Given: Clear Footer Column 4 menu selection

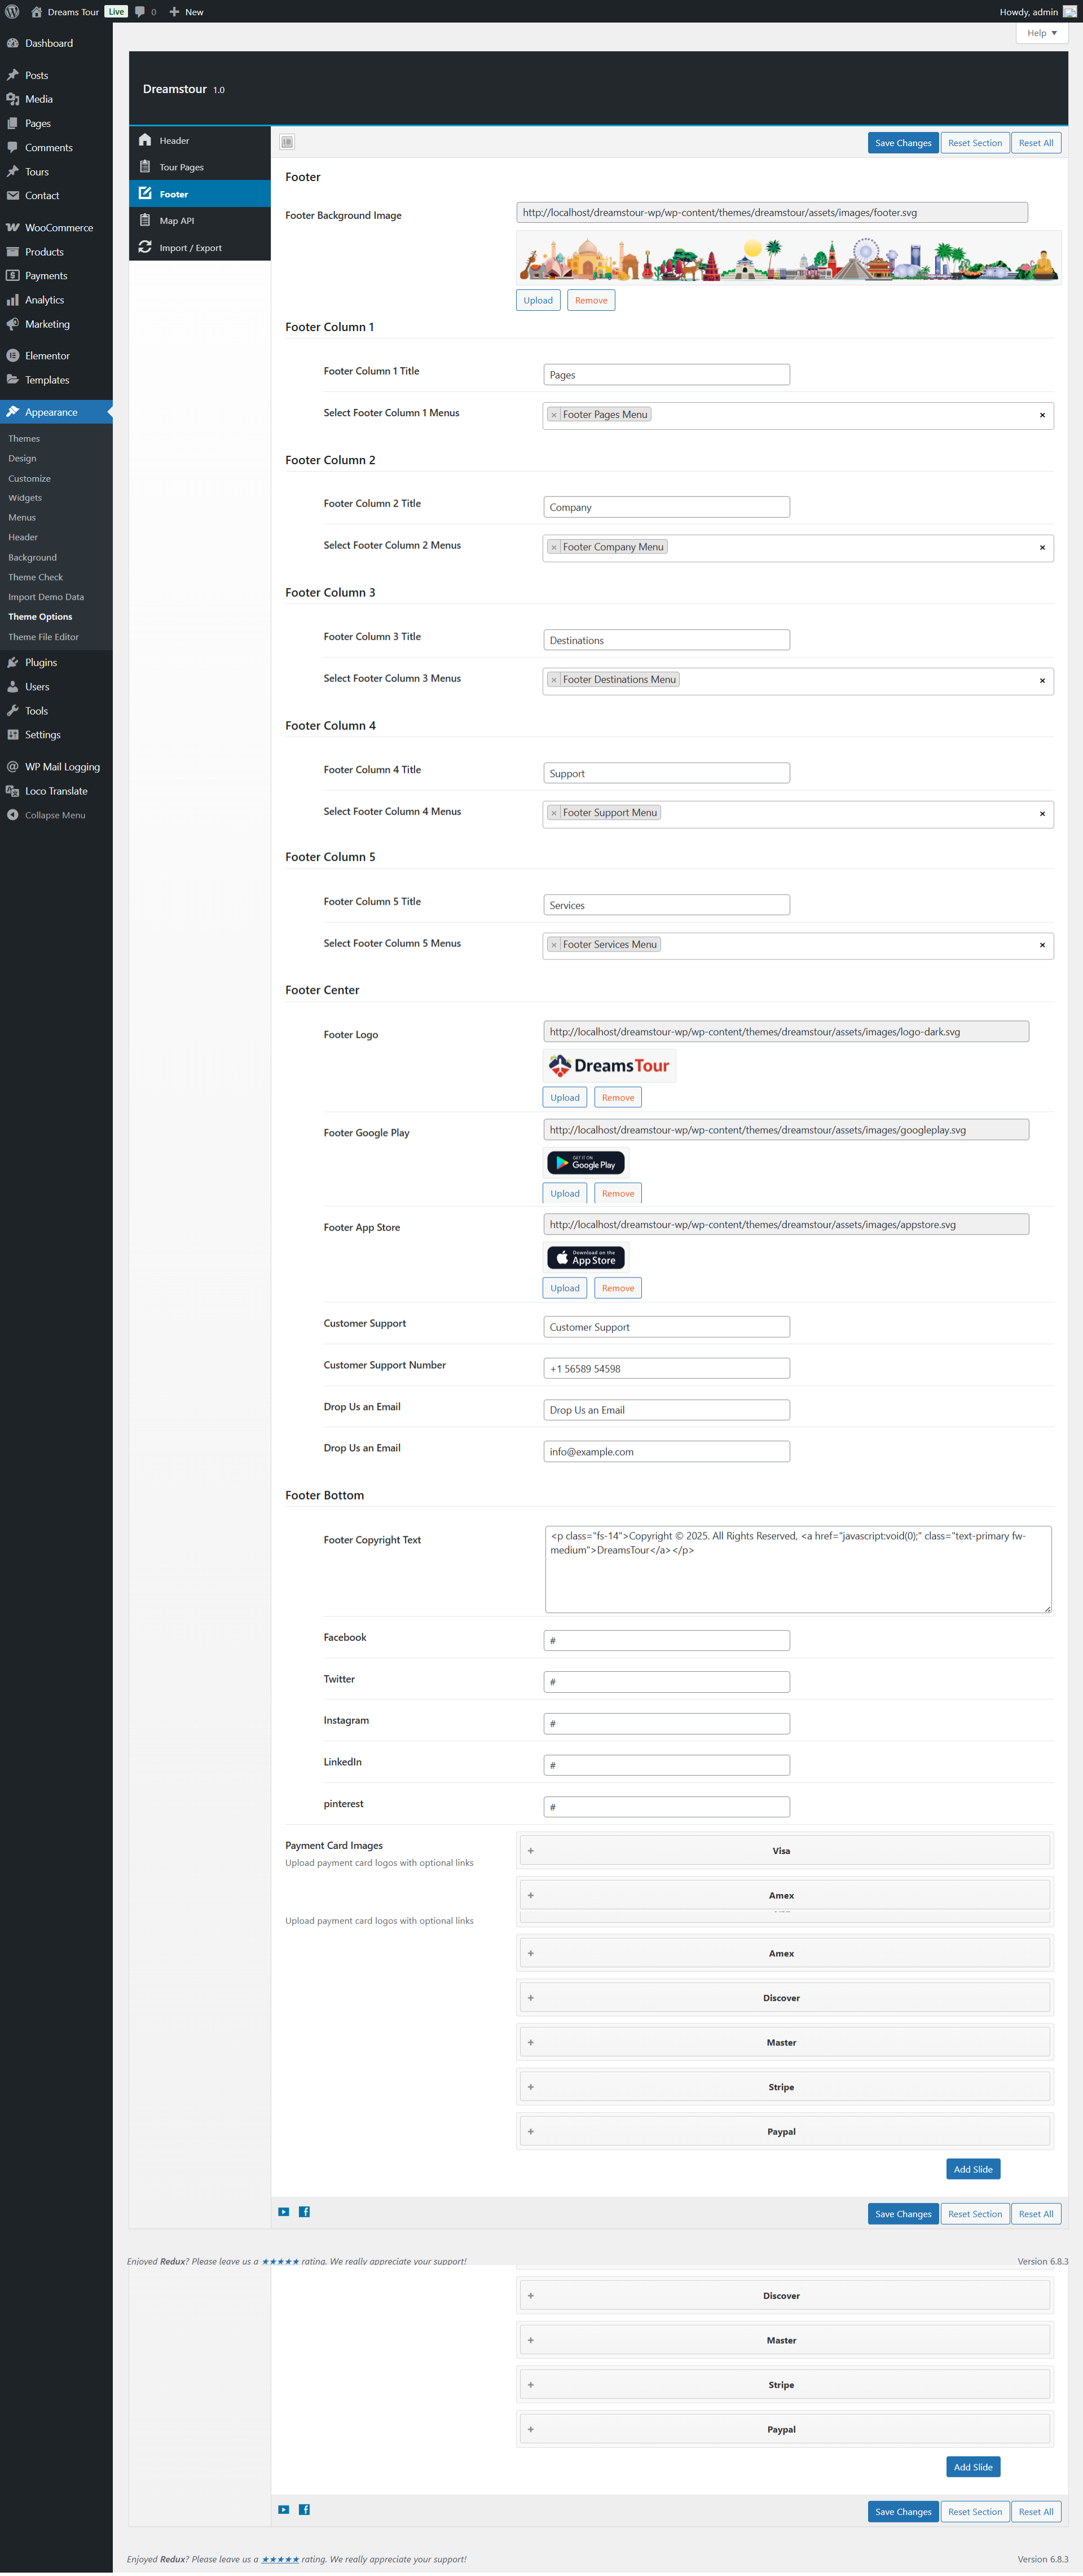Looking at the screenshot, I should [1042, 814].
